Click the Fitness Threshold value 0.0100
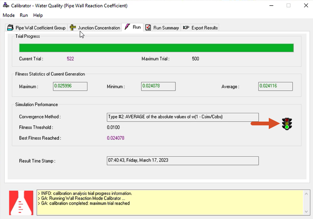The image size is (313, 219). click(x=113, y=127)
